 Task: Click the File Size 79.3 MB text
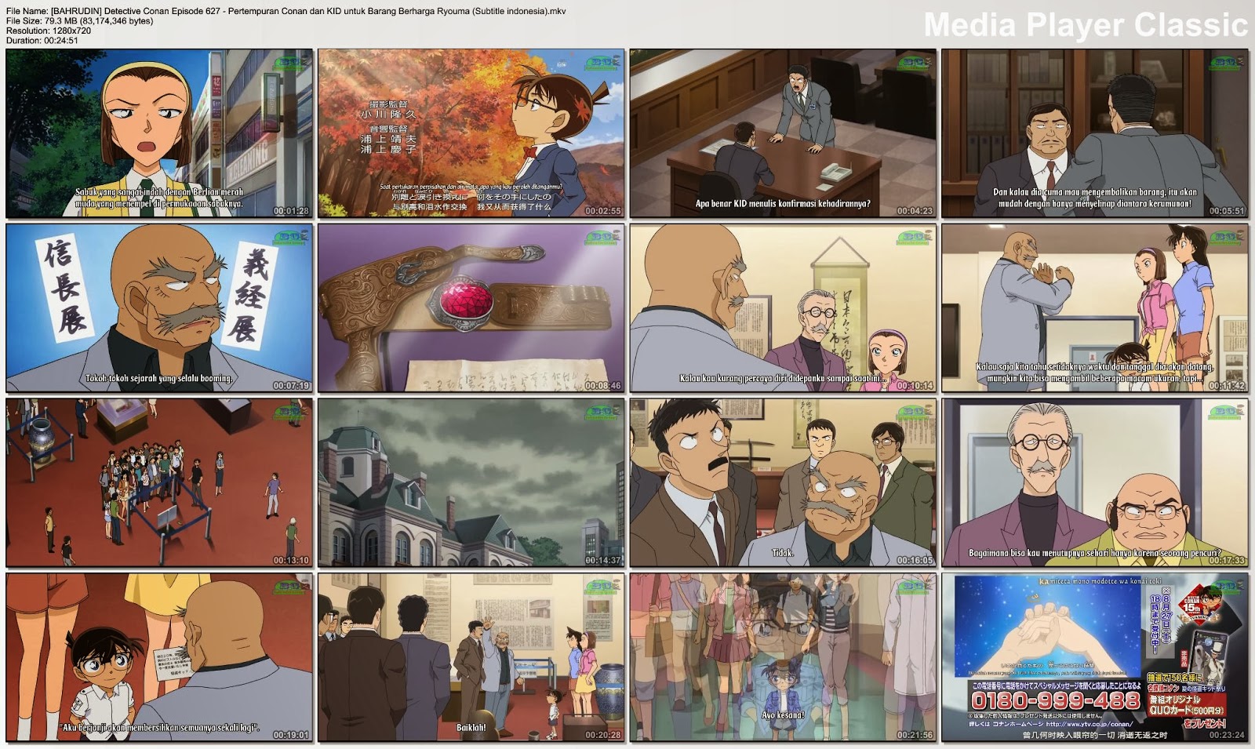point(80,21)
